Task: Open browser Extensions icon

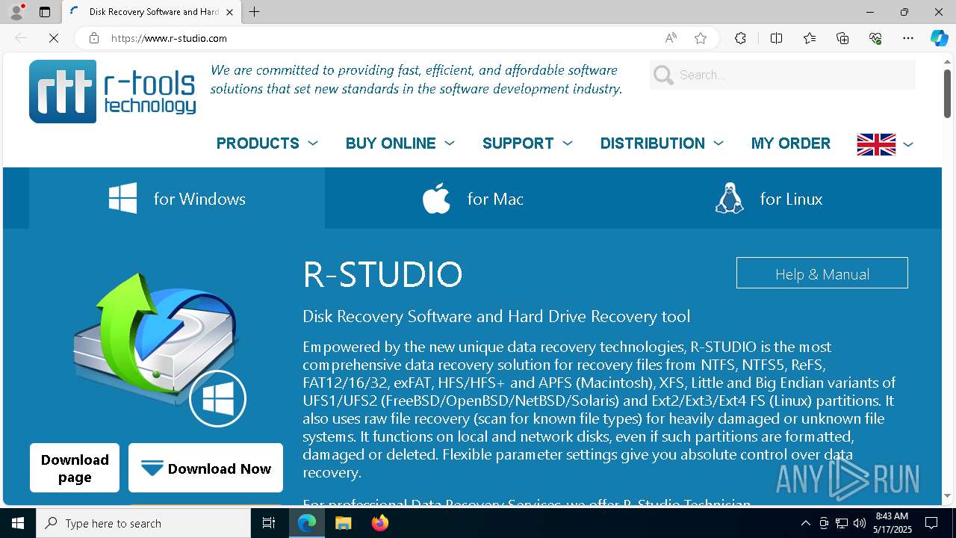Action: pyautogui.click(x=740, y=38)
